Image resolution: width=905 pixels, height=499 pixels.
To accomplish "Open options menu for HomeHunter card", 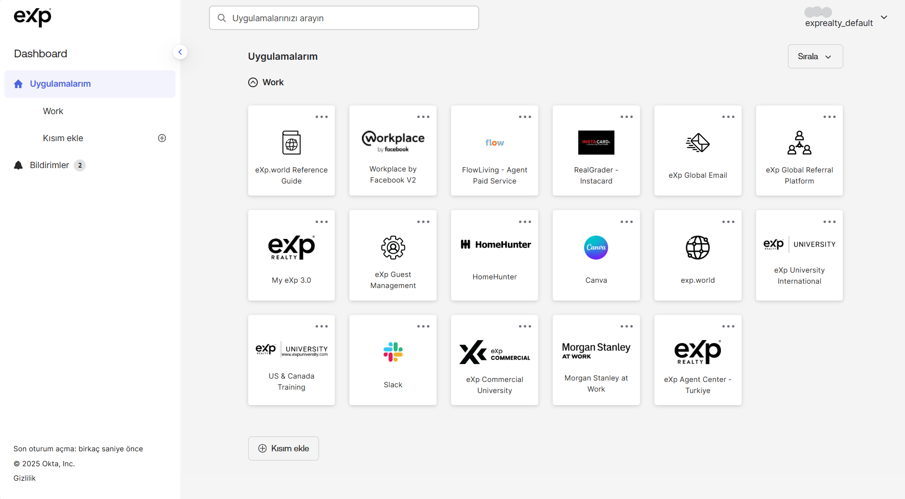I will click(525, 222).
